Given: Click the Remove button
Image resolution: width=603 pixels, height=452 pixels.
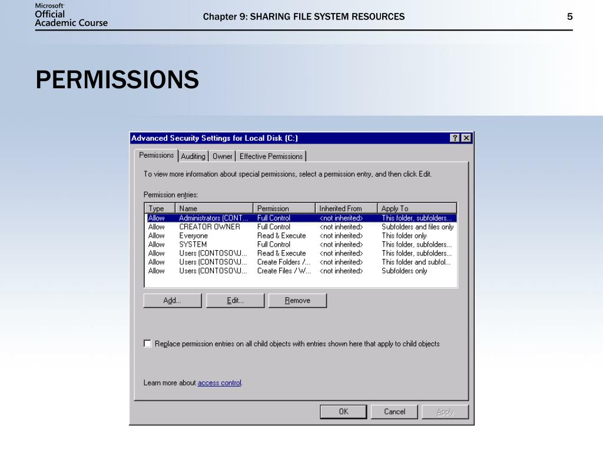Looking at the screenshot, I should point(297,301).
